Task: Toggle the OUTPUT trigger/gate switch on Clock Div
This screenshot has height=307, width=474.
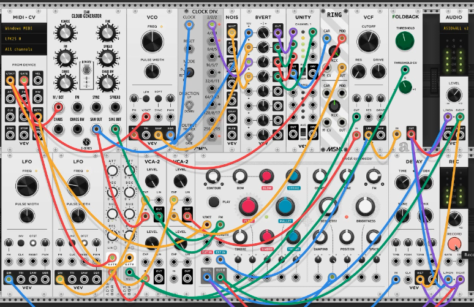Action: [x=189, y=137]
